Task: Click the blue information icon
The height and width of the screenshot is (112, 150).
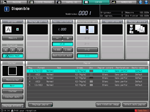Action: click(7, 9)
